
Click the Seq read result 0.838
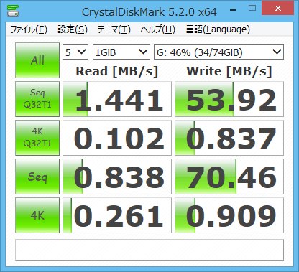coord(117,177)
